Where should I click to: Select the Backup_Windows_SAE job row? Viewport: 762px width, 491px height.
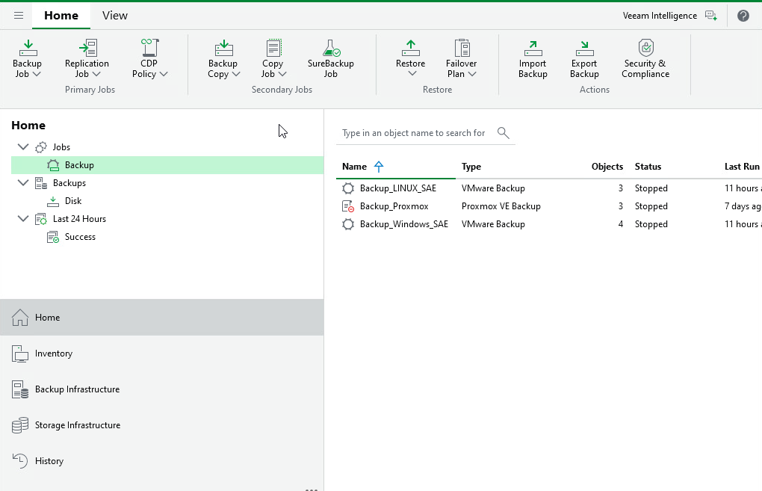(549, 224)
